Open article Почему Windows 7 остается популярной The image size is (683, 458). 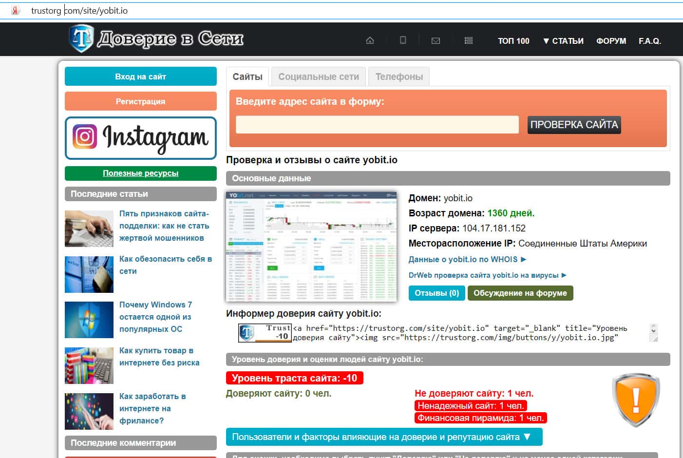pos(155,317)
